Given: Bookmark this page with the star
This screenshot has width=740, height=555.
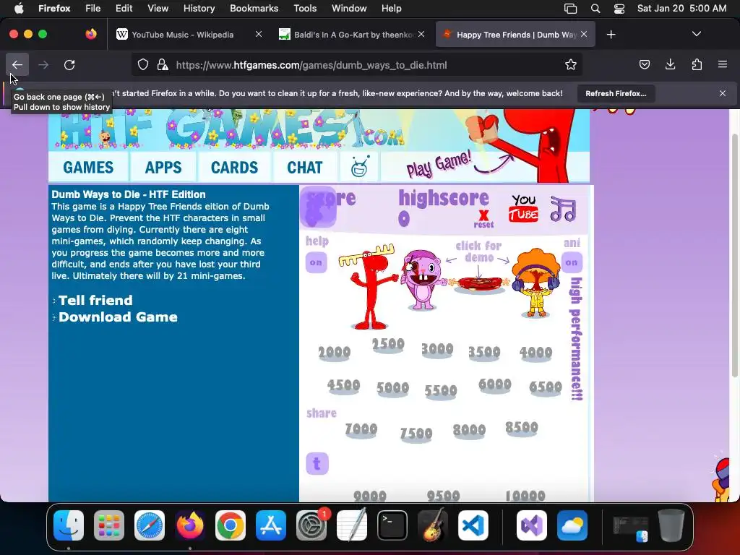Looking at the screenshot, I should [x=571, y=64].
